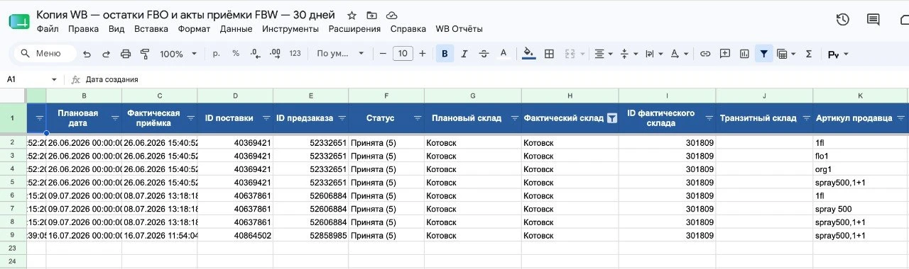Viewport: 909px width, 269px height.
Task: Toggle strikethrough formatting
Action: tap(484, 53)
